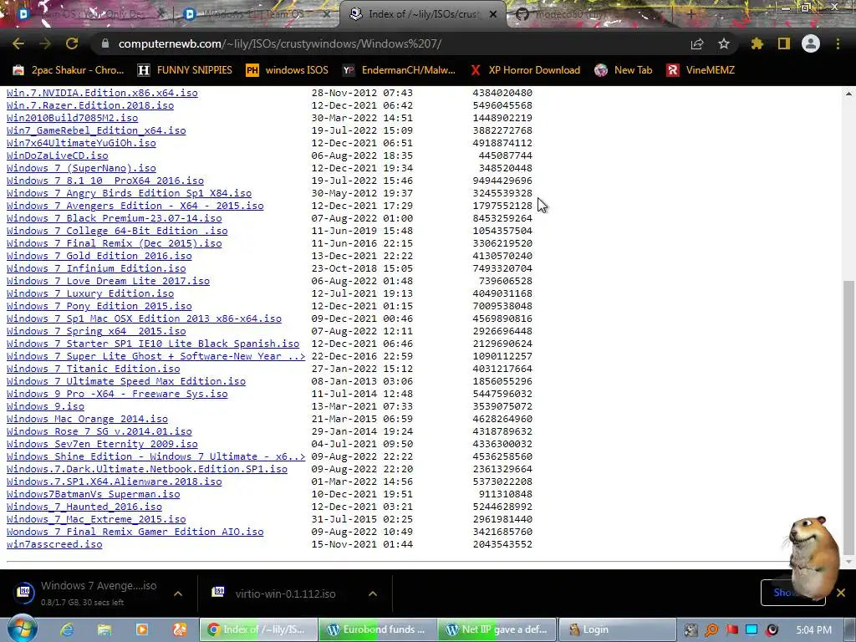
Task: Switch to the Login taskbar window
Action: point(617,629)
